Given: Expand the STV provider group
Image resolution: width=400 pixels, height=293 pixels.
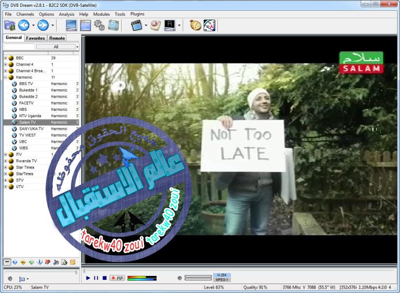Looking at the screenshot, I should point(5,180).
